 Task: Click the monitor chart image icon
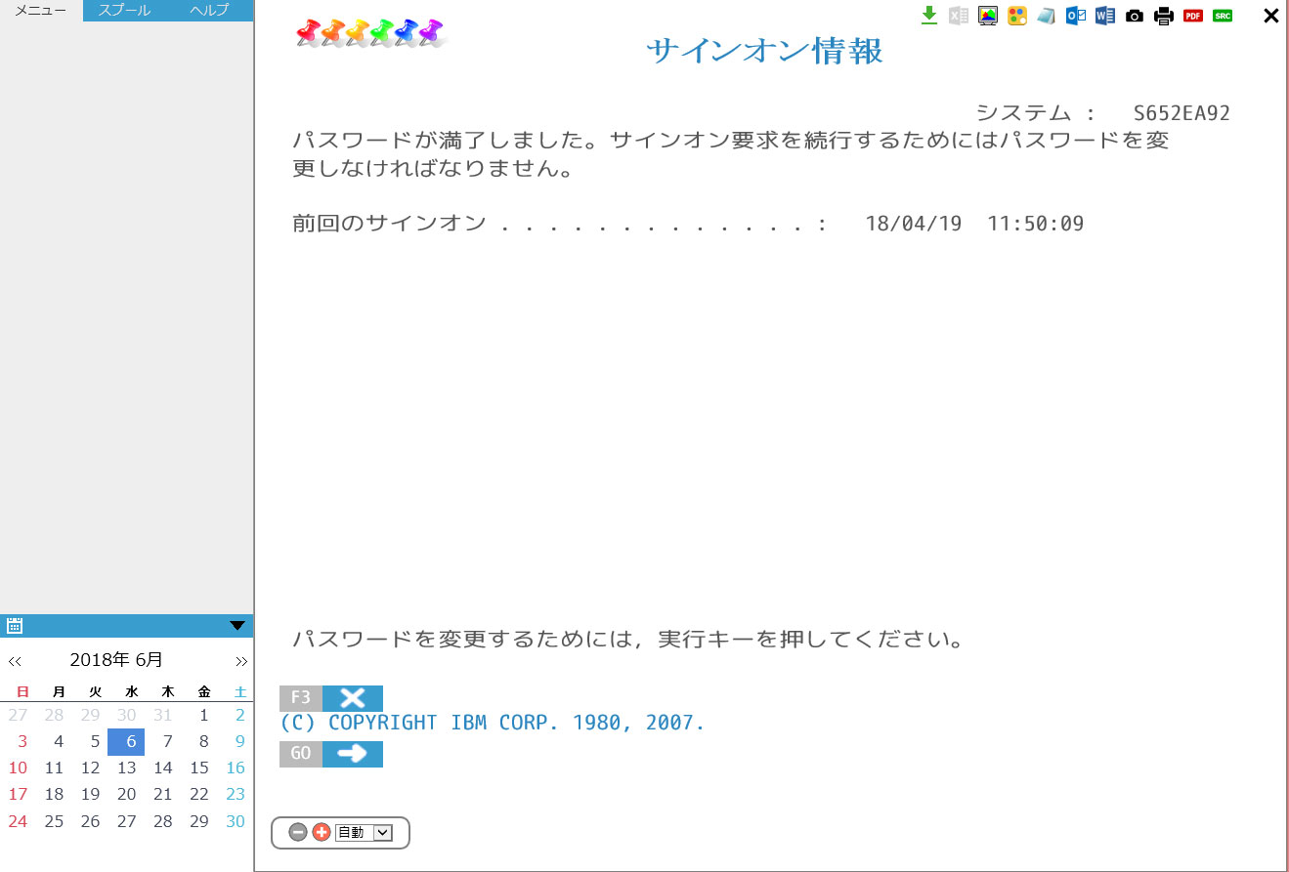coord(988,16)
